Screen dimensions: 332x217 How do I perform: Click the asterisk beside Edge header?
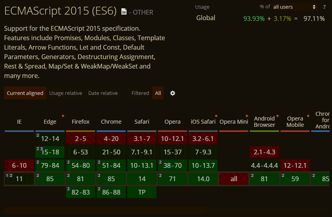tap(63, 116)
